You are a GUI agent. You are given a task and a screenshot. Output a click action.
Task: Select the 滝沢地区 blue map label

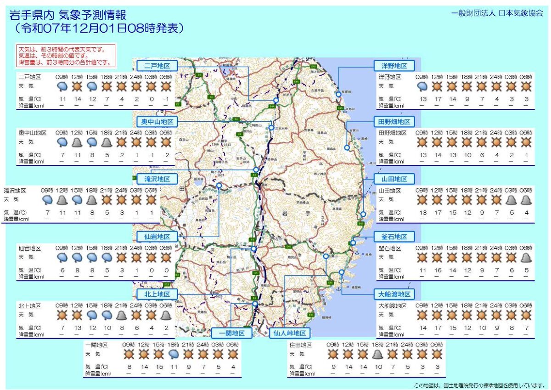(x=157, y=179)
